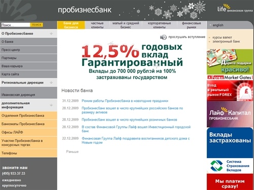Open the О банке menu item
Image resolution: width=254 pixels, height=190 pixels.
(x=28, y=42)
